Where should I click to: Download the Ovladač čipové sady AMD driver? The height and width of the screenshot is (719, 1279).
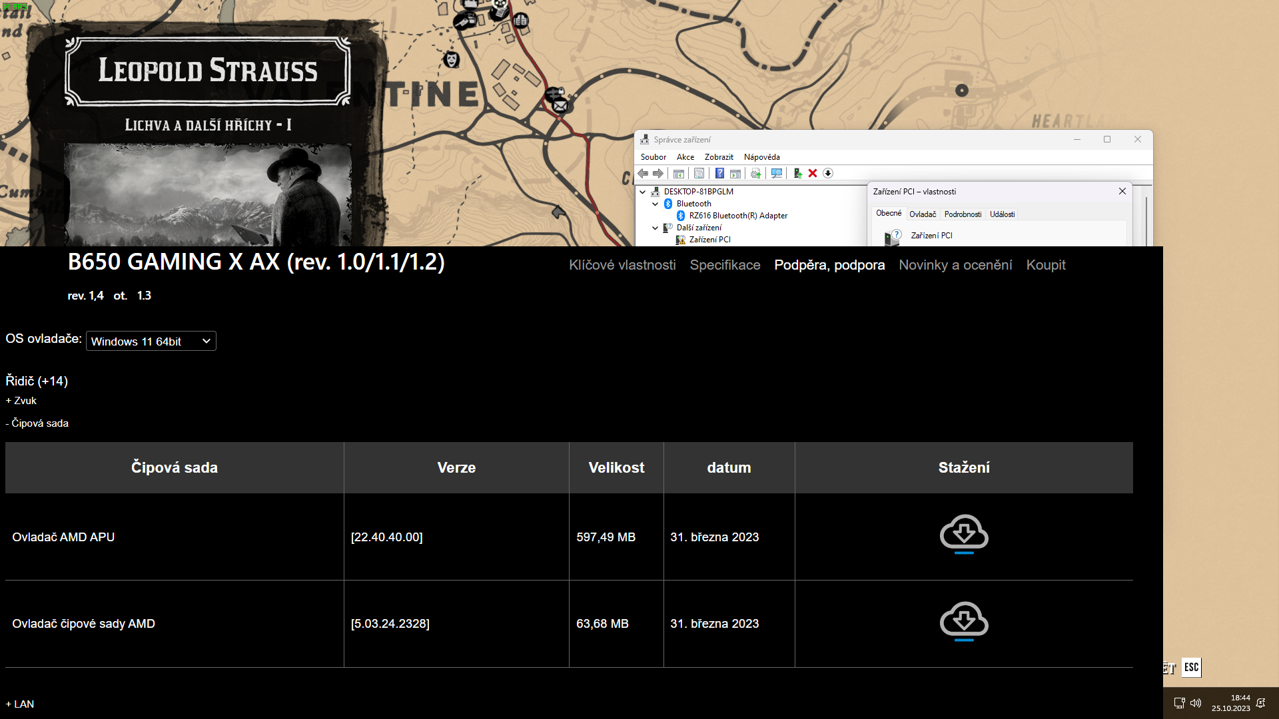(x=964, y=620)
